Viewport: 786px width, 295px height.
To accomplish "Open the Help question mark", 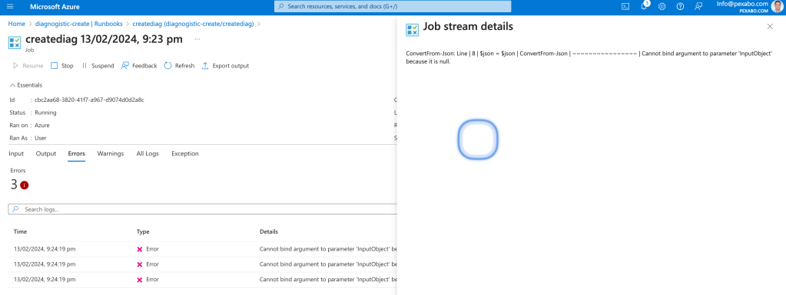I will [x=680, y=6].
